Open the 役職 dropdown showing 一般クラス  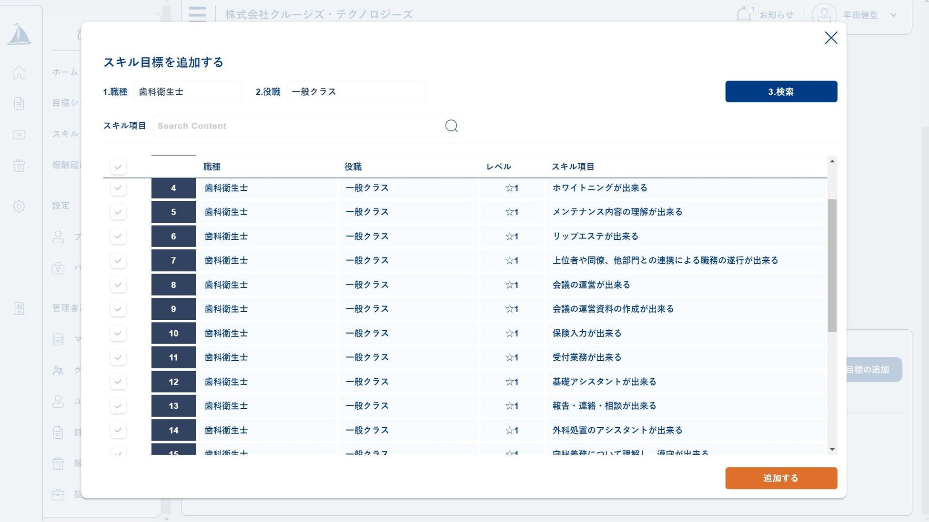(x=356, y=91)
